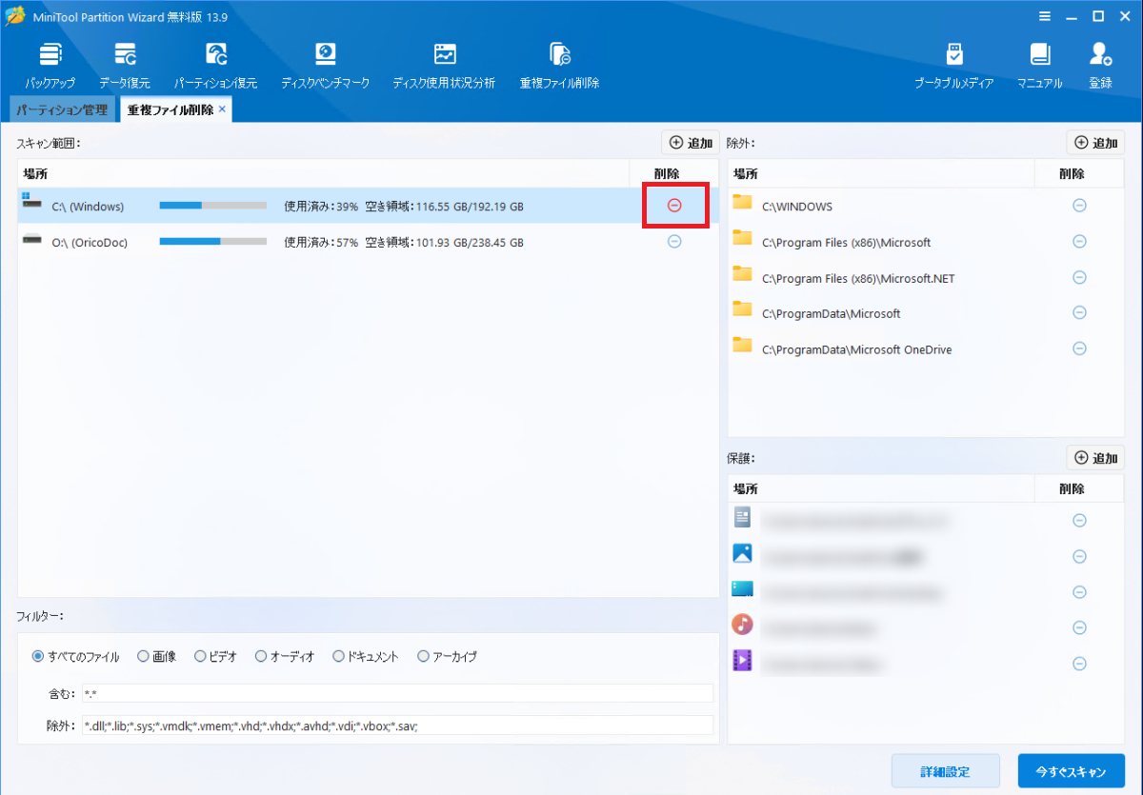The width and height of the screenshot is (1143, 795).
Task: Add location to スキャン範囲
Action: (691, 143)
